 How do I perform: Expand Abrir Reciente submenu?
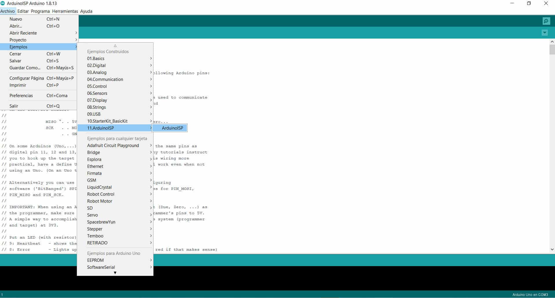pyautogui.click(x=39, y=33)
